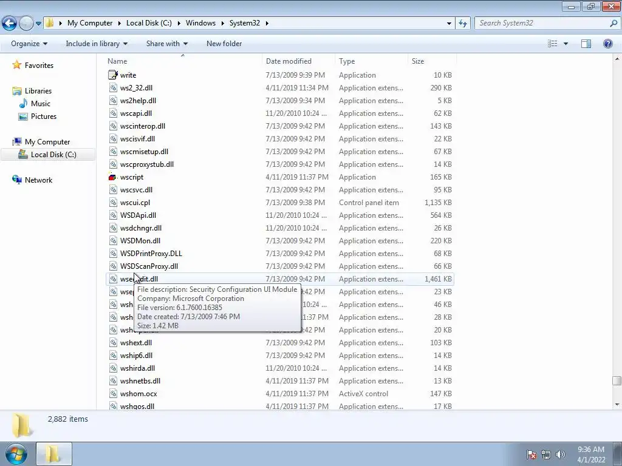Screen dimensions: 622x466
Task: Open the recent locations dropdown arrow
Action: 38,24
